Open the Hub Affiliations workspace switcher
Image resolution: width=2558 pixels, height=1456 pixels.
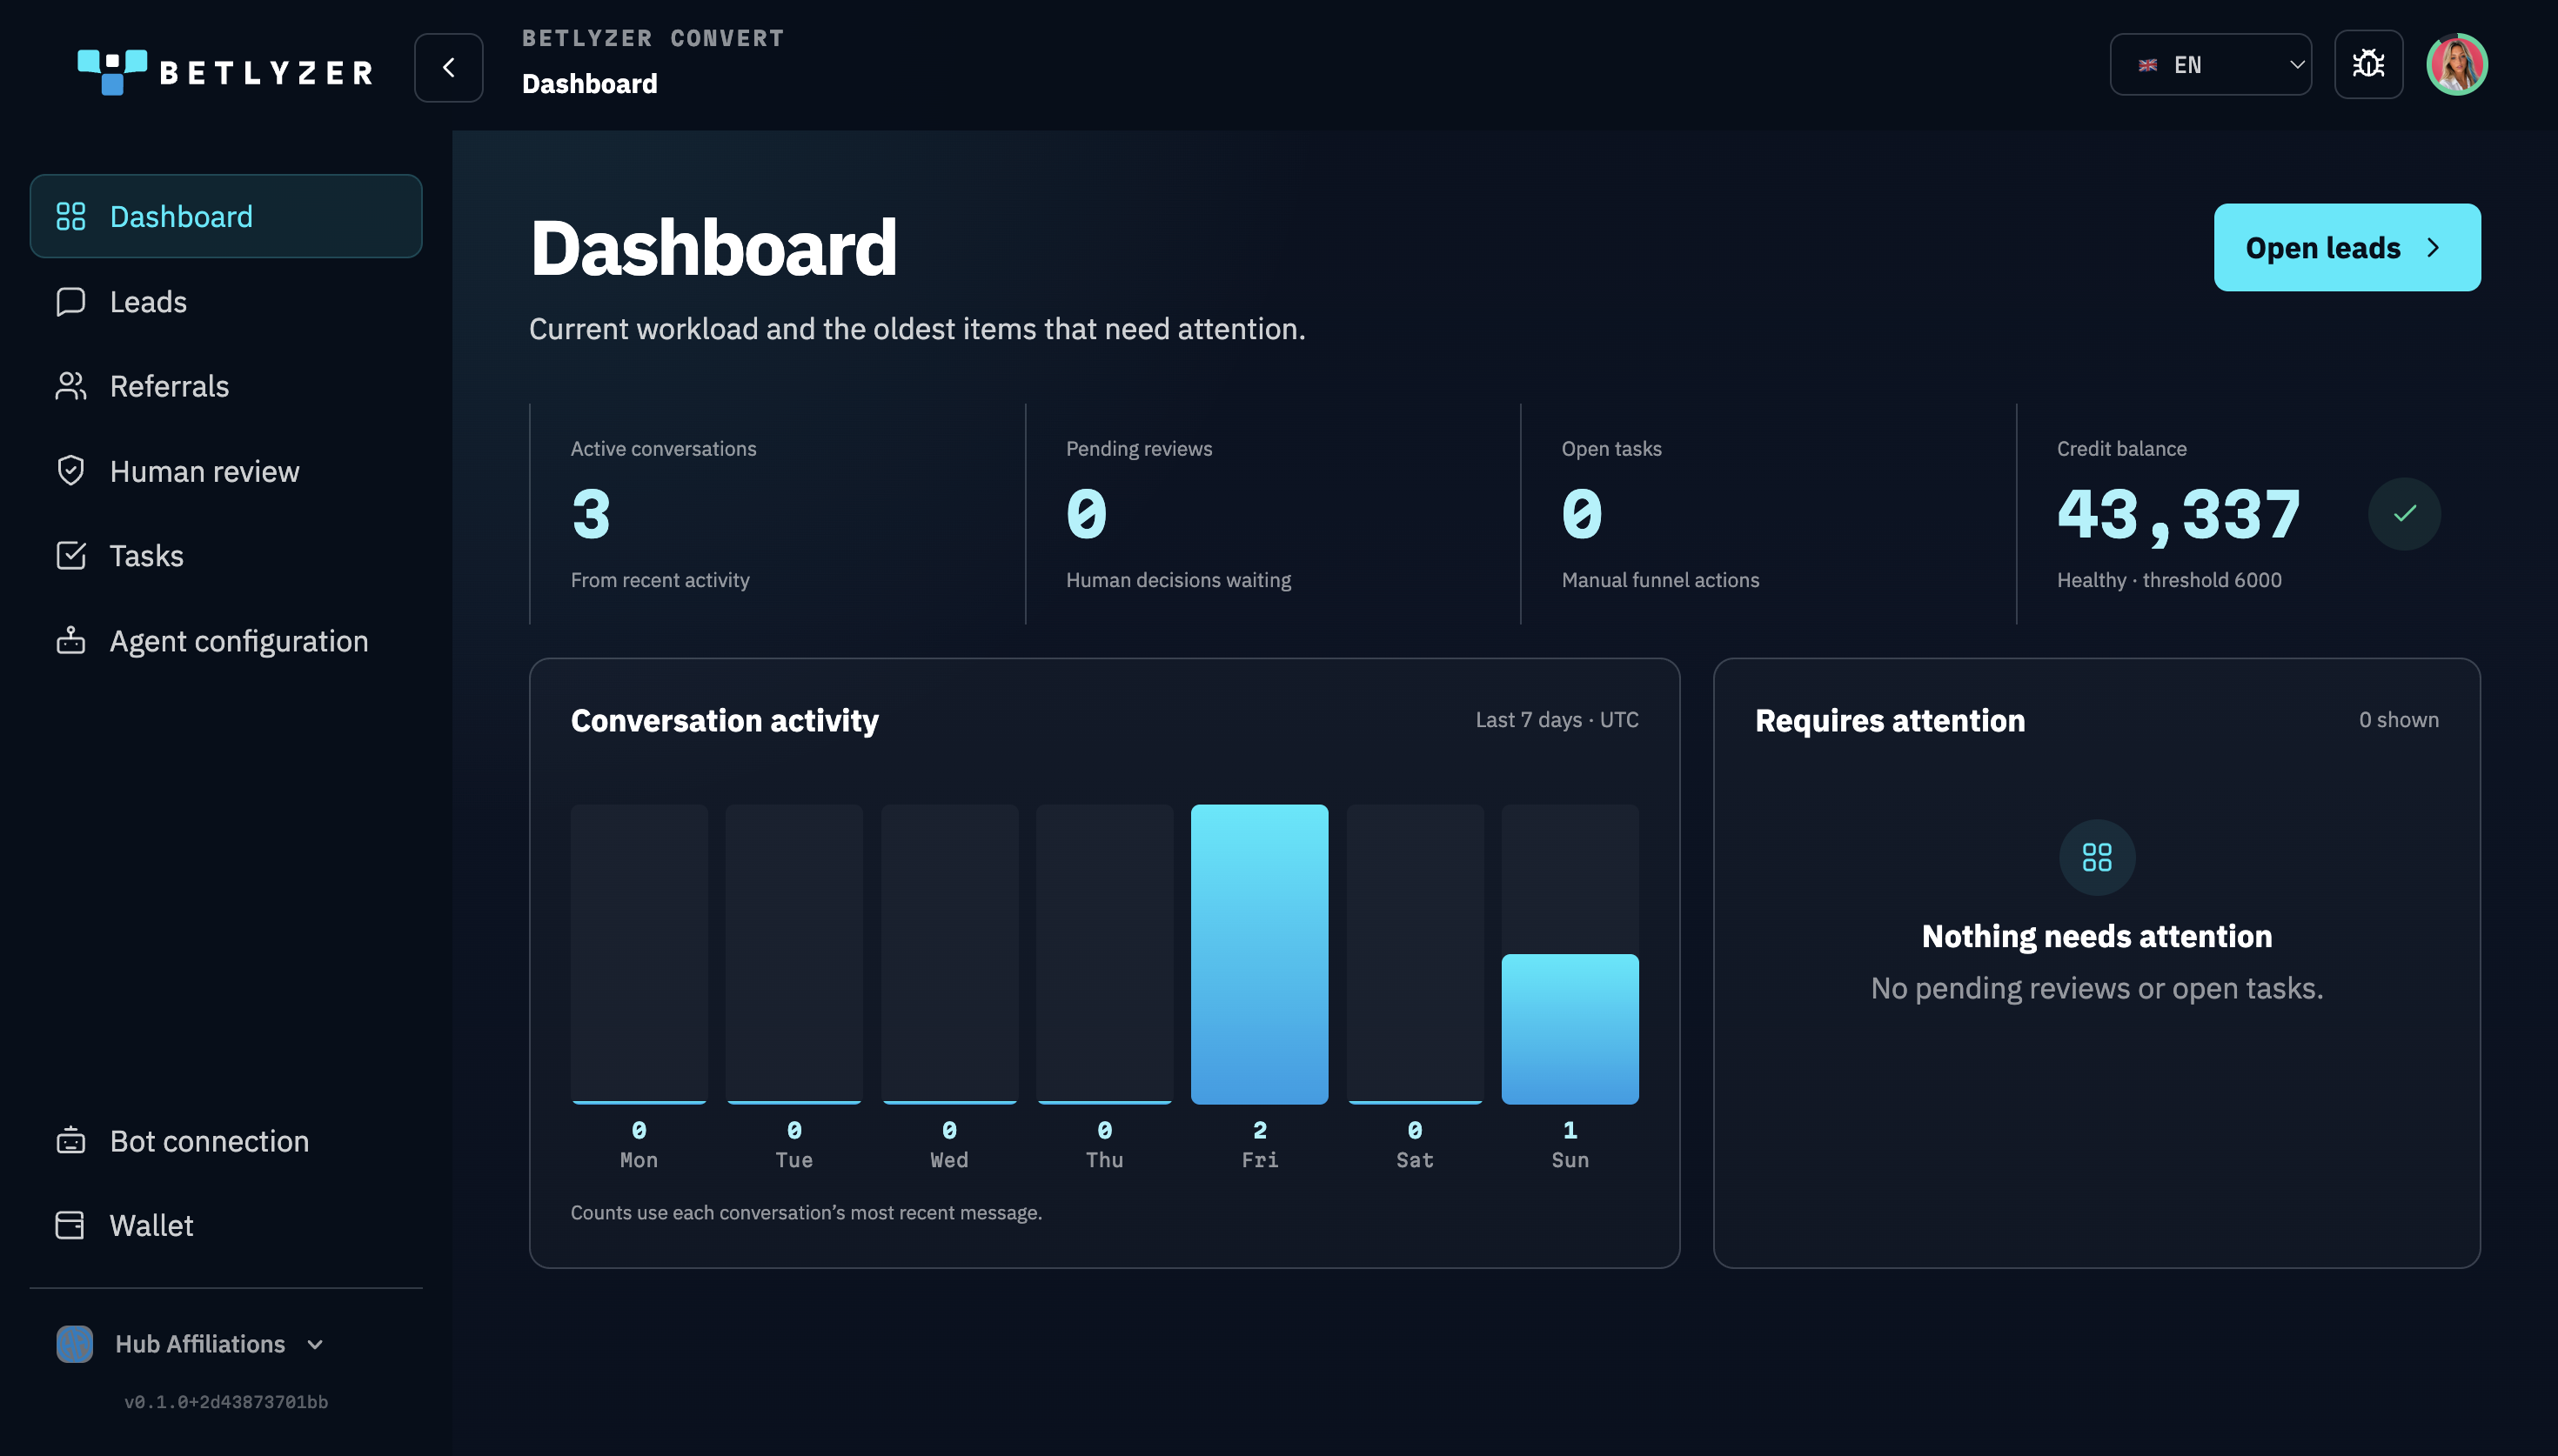(191, 1344)
